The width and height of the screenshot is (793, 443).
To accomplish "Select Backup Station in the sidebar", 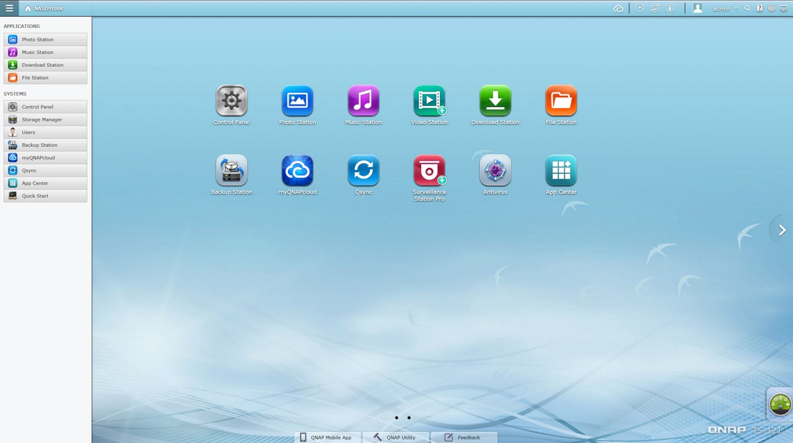I will [45, 145].
